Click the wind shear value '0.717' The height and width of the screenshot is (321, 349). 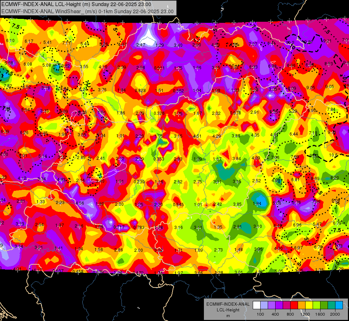coord(119,227)
